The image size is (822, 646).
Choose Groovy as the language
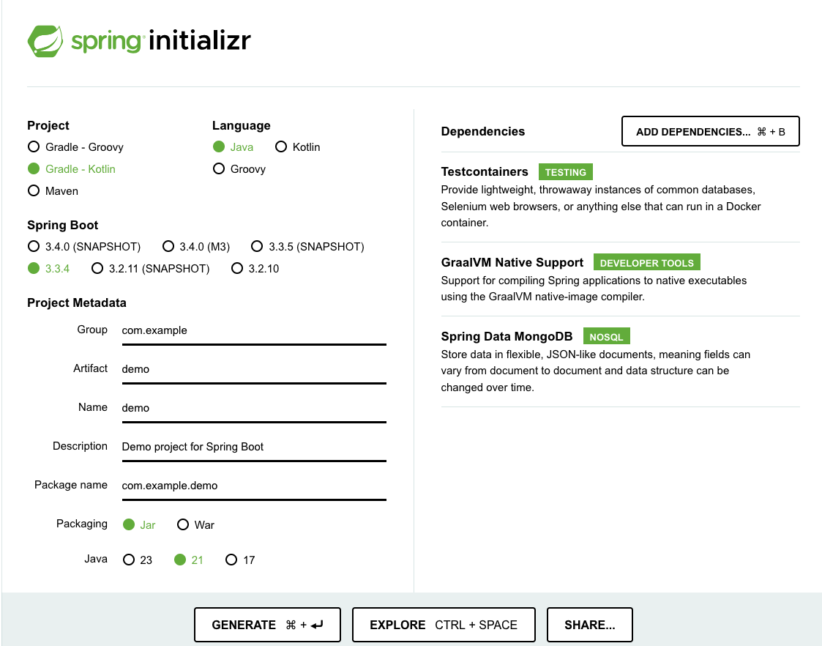pyautogui.click(x=219, y=168)
